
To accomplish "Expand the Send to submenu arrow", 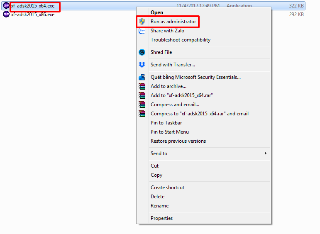I will click(265, 154).
